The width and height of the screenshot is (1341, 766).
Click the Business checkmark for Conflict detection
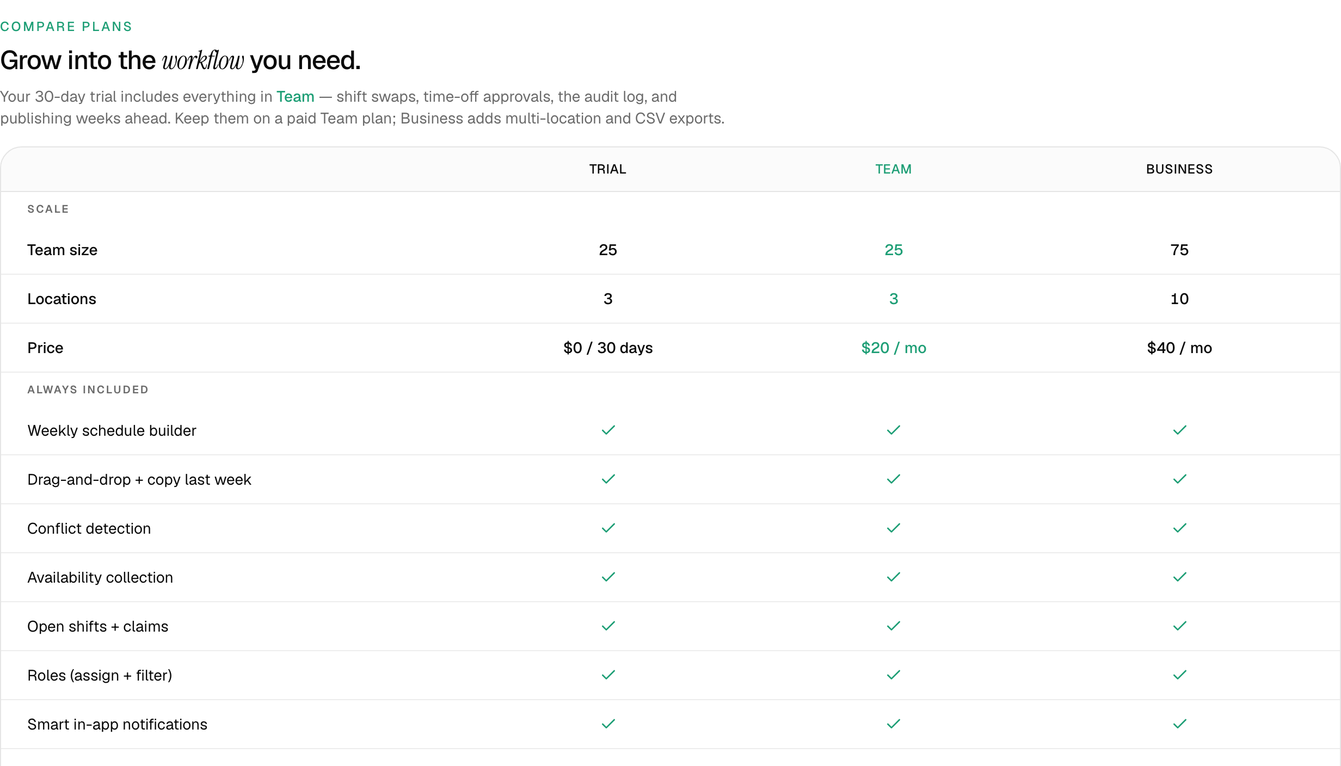(1179, 528)
